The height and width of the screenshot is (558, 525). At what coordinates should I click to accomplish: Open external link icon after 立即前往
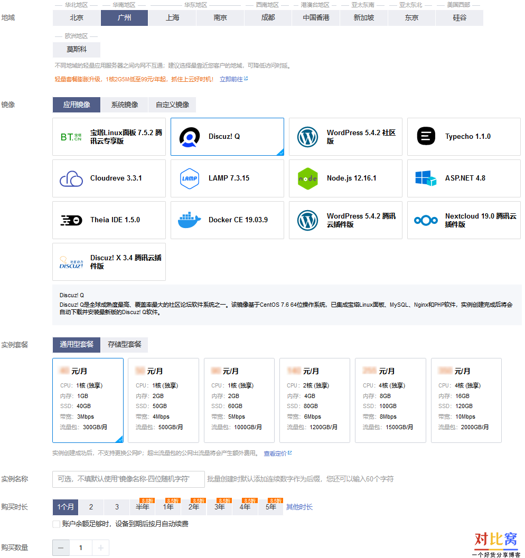coord(246,79)
